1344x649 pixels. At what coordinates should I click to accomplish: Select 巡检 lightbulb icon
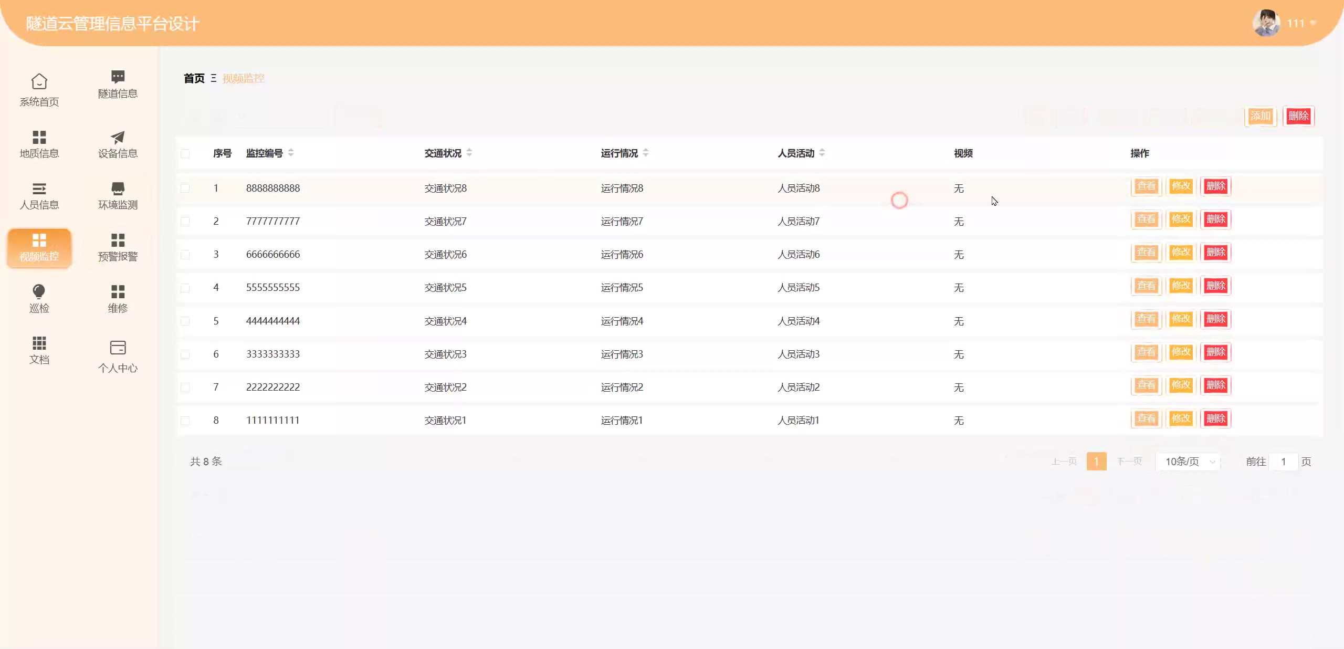(x=39, y=291)
